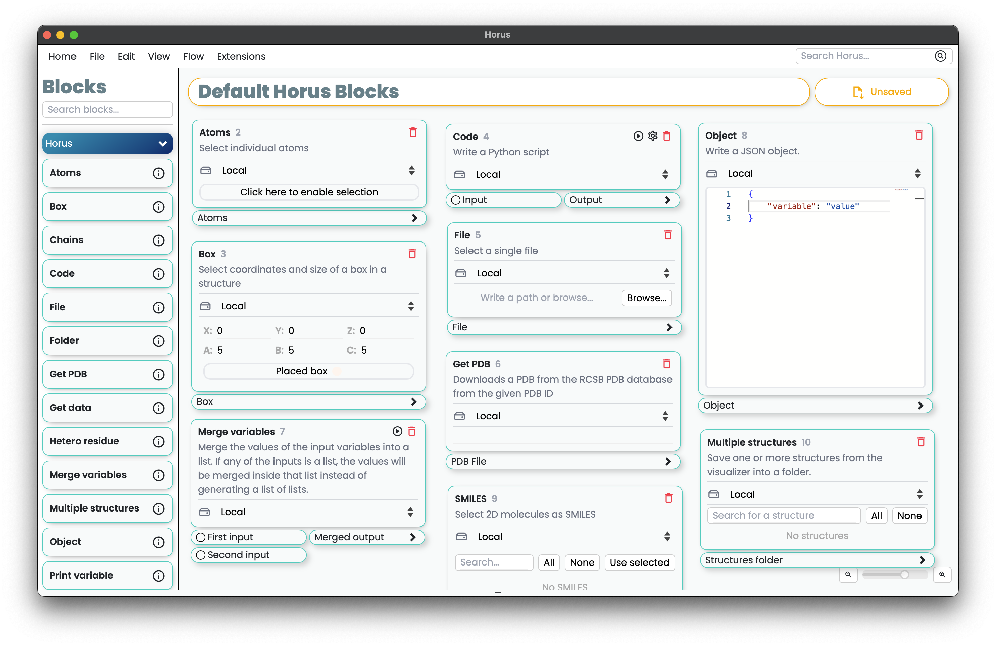Click the Structures folder output connector
This screenshot has width=996, height=646.
817,560
